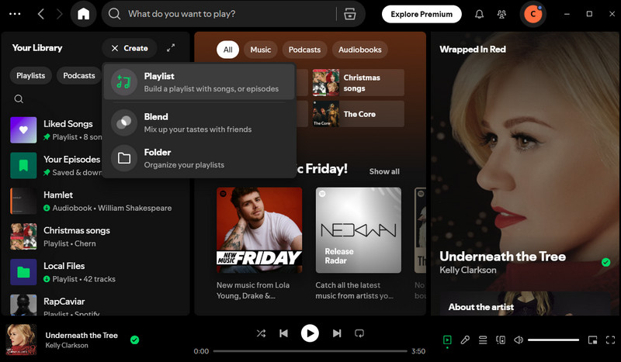The height and width of the screenshot is (362, 621).
Task: Mute the volume speaker icon
Action: pos(519,340)
